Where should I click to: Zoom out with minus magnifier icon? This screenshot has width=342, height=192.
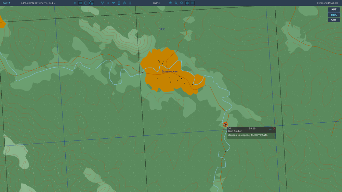tap(176, 3)
